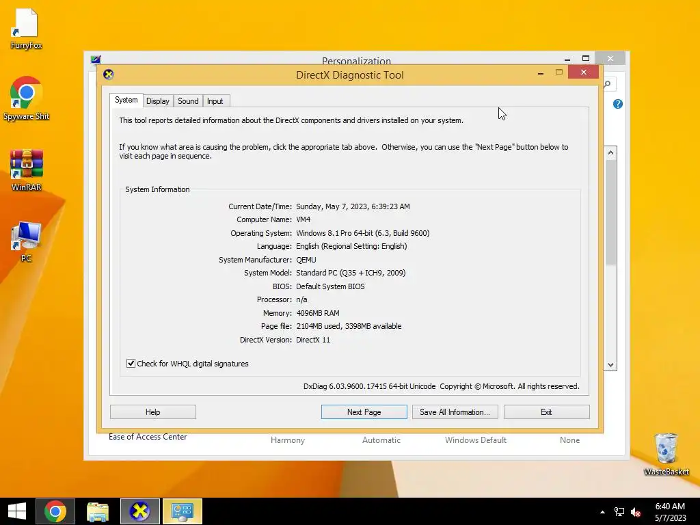
Task: Open the Spyware Shit Chrome shortcut
Action: [27, 98]
